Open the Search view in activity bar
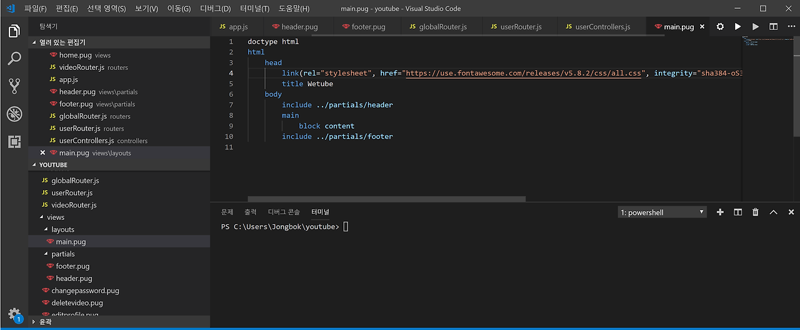 coord(14,58)
